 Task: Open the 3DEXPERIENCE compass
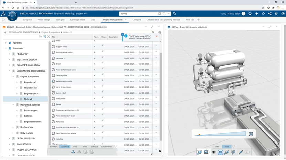(x=12, y=16)
